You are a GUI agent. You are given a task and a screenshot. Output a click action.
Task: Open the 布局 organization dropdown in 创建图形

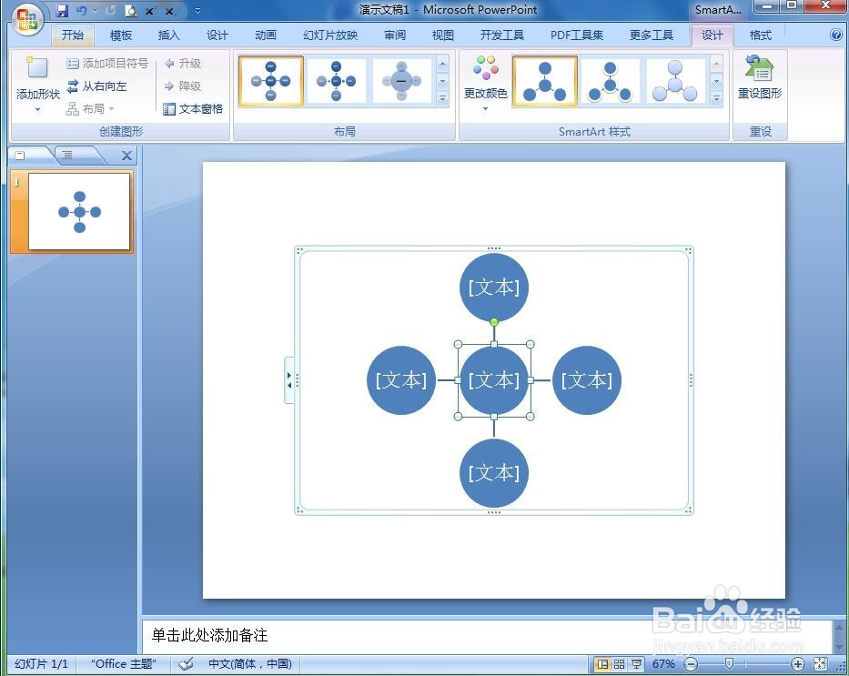coord(90,109)
